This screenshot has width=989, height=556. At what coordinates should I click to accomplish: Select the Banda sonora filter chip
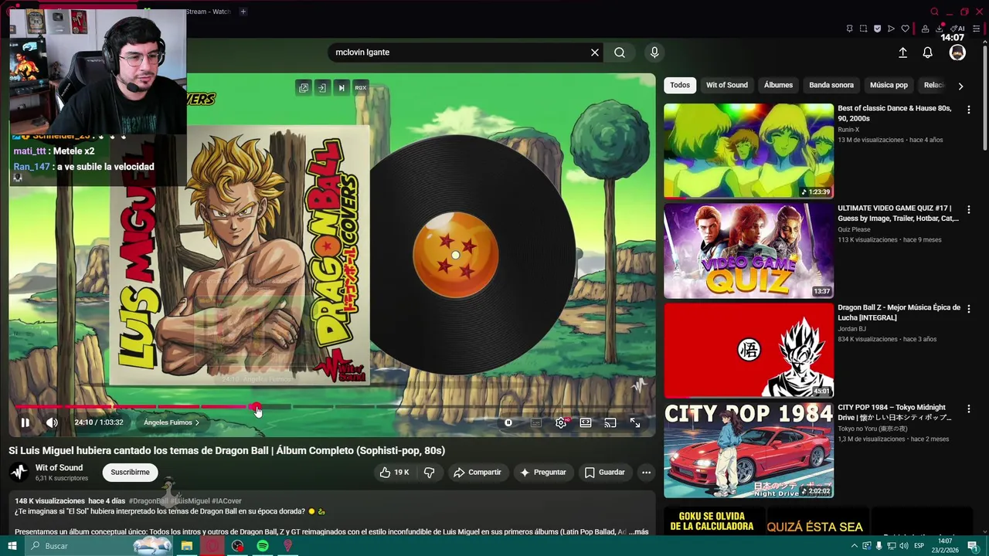[x=831, y=85]
